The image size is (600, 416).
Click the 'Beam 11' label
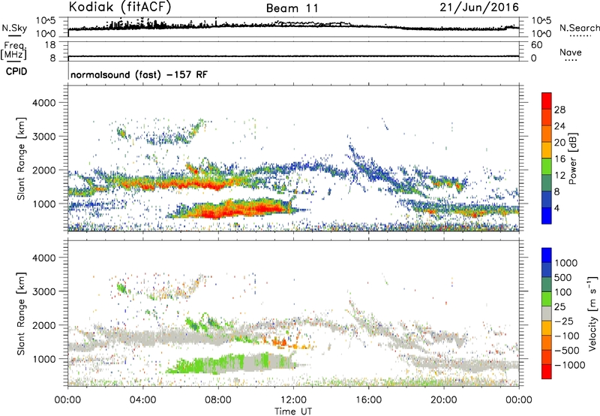(292, 8)
